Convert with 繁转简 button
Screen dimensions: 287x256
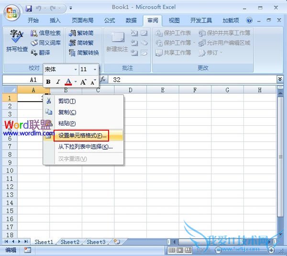click(x=81, y=33)
